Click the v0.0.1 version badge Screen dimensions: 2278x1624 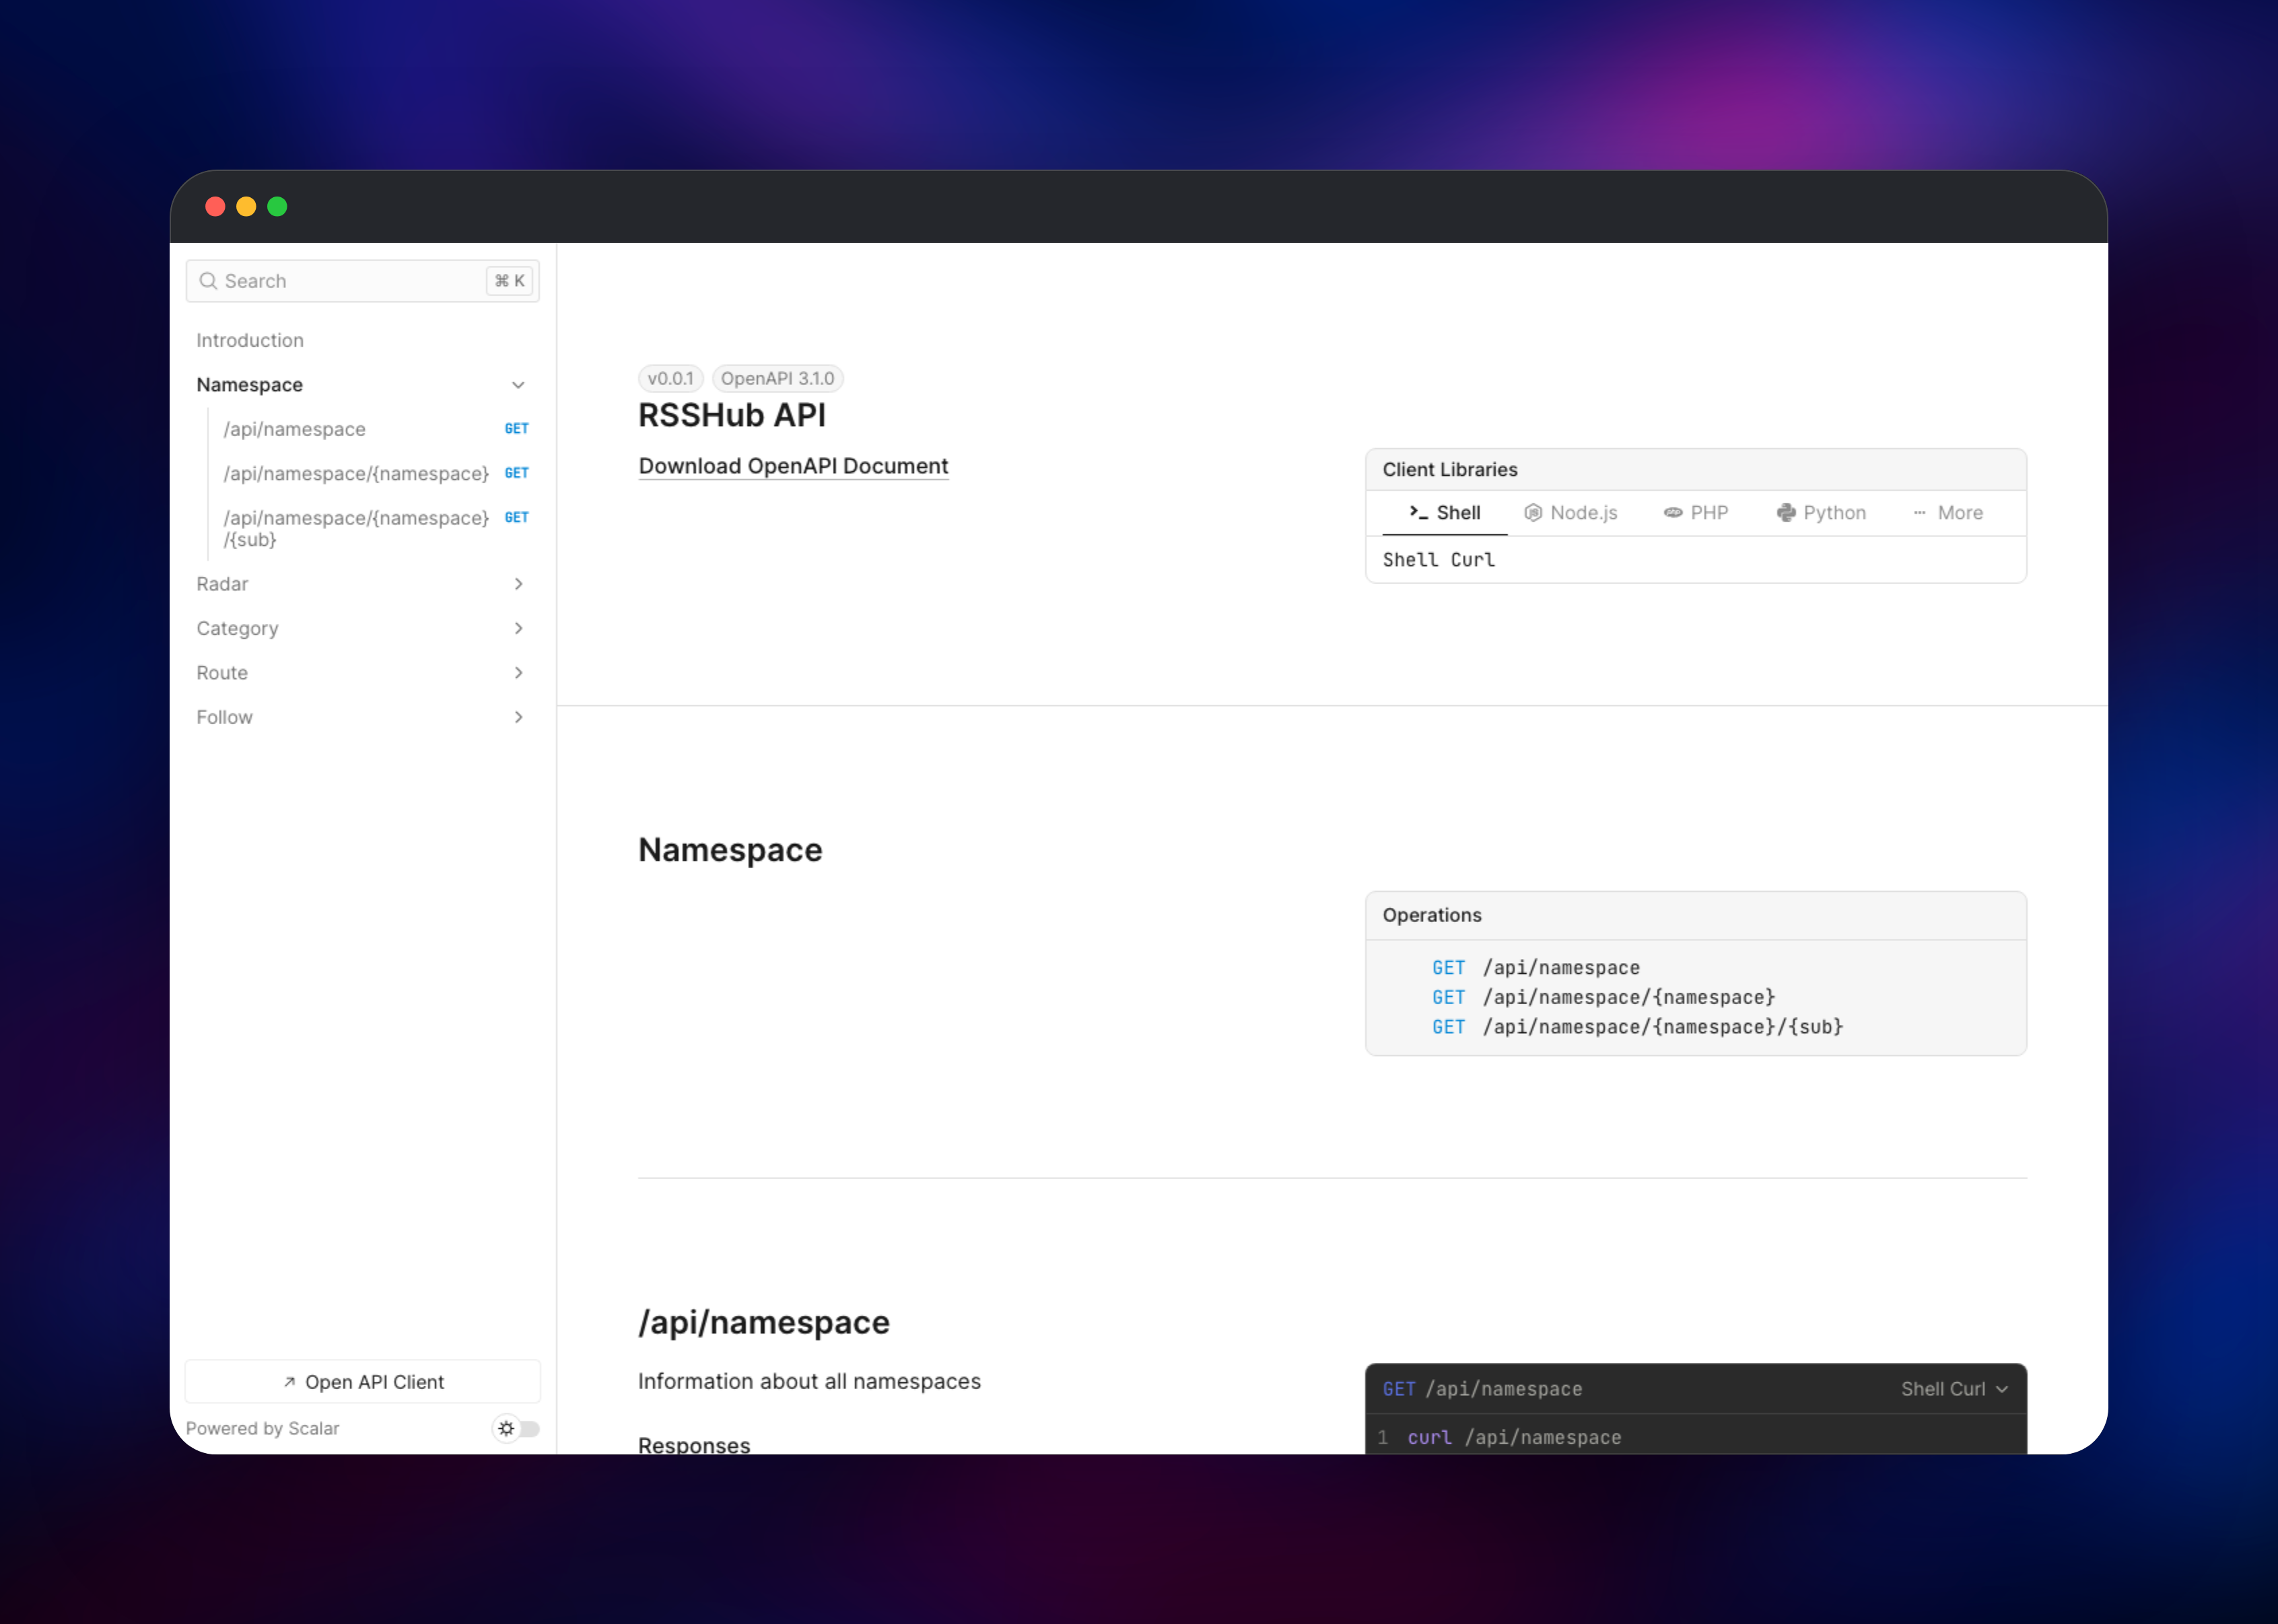[x=670, y=378]
